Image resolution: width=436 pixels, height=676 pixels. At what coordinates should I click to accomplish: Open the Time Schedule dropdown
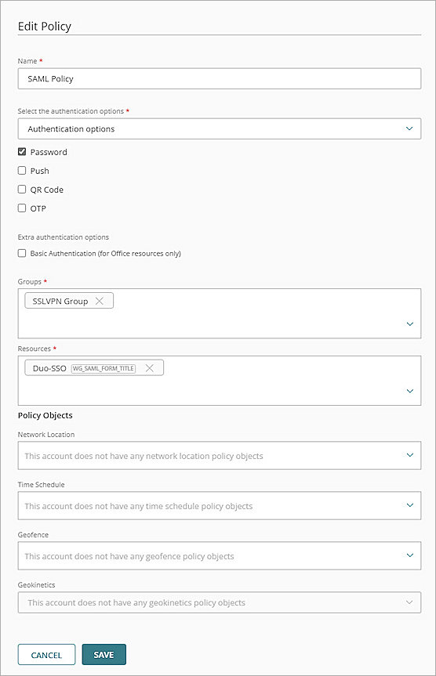coord(220,505)
